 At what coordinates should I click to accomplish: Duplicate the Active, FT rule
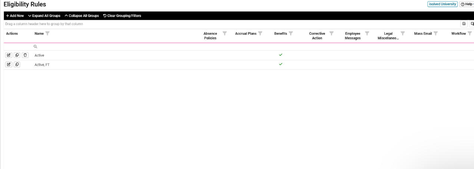pyautogui.click(x=17, y=65)
